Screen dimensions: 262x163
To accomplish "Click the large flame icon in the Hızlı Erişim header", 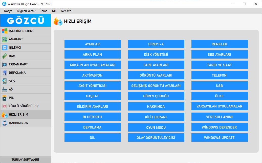I will (x=58, y=21).
